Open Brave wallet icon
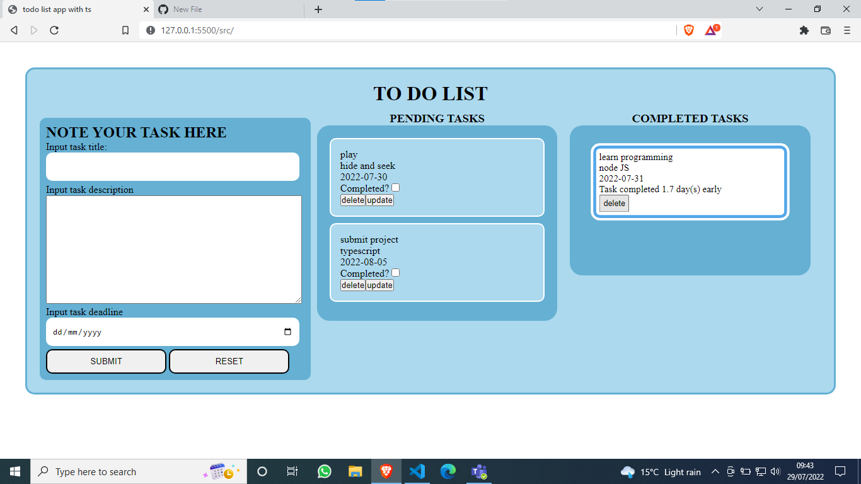The width and height of the screenshot is (861, 484). point(826,30)
